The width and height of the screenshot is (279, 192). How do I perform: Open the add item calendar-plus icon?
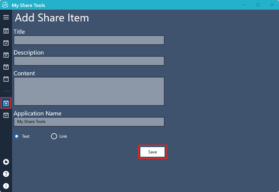6,103
